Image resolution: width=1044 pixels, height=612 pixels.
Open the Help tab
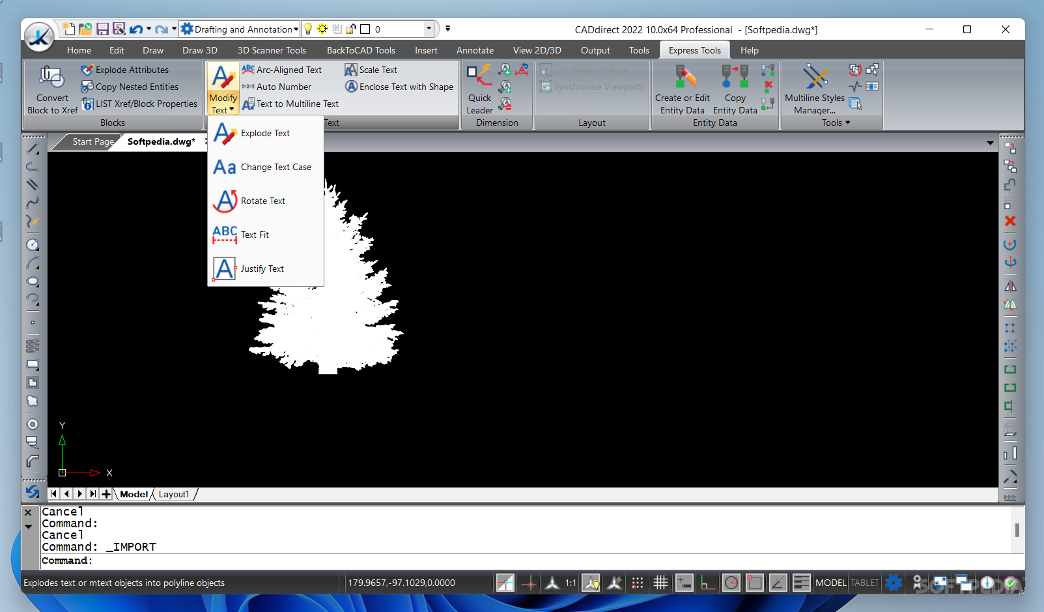coord(749,50)
